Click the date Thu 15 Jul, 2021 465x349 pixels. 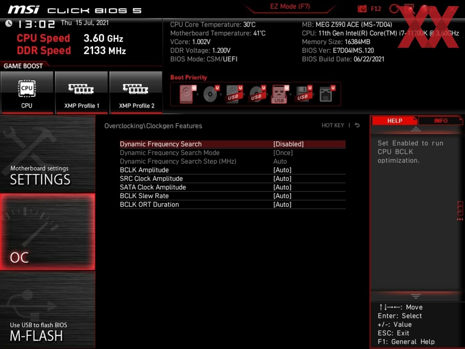tap(85, 23)
